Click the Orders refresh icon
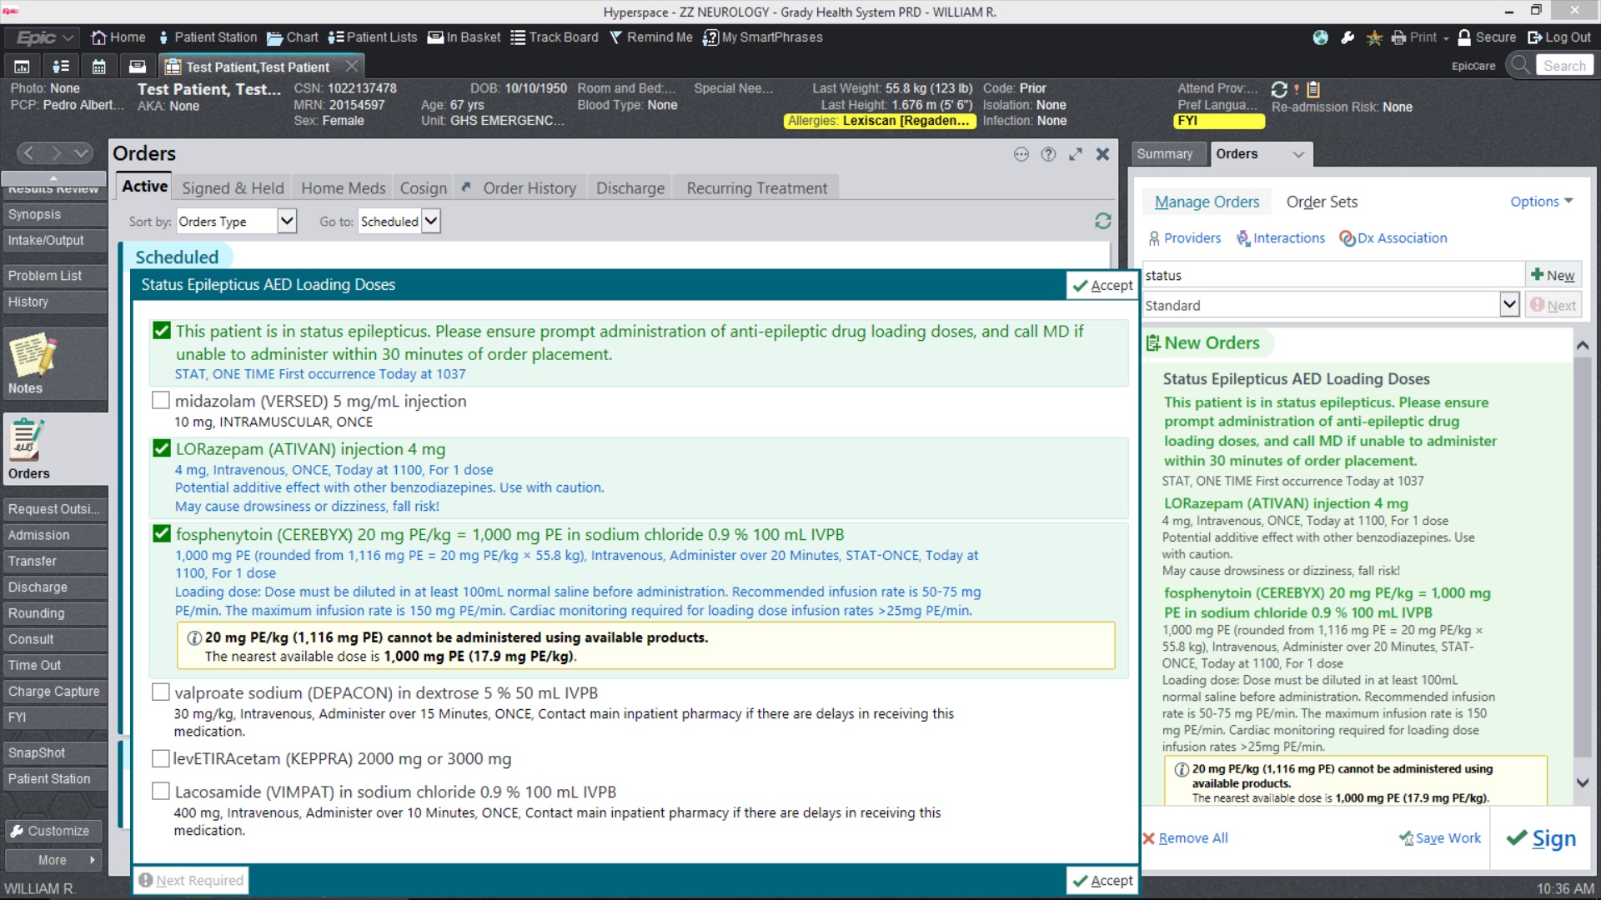Image resolution: width=1601 pixels, height=900 pixels. pos(1102,221)
